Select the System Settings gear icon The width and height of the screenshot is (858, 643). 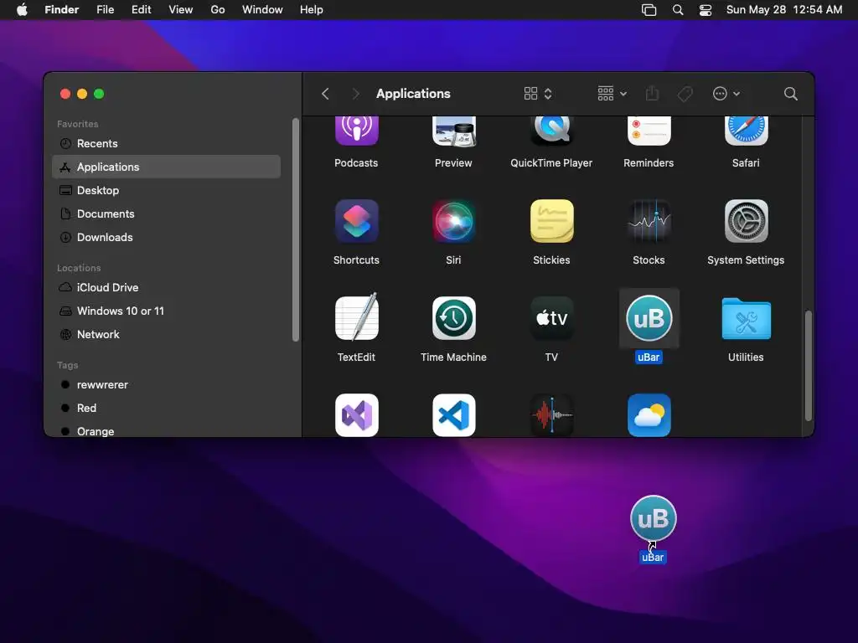tap(746, 221)
